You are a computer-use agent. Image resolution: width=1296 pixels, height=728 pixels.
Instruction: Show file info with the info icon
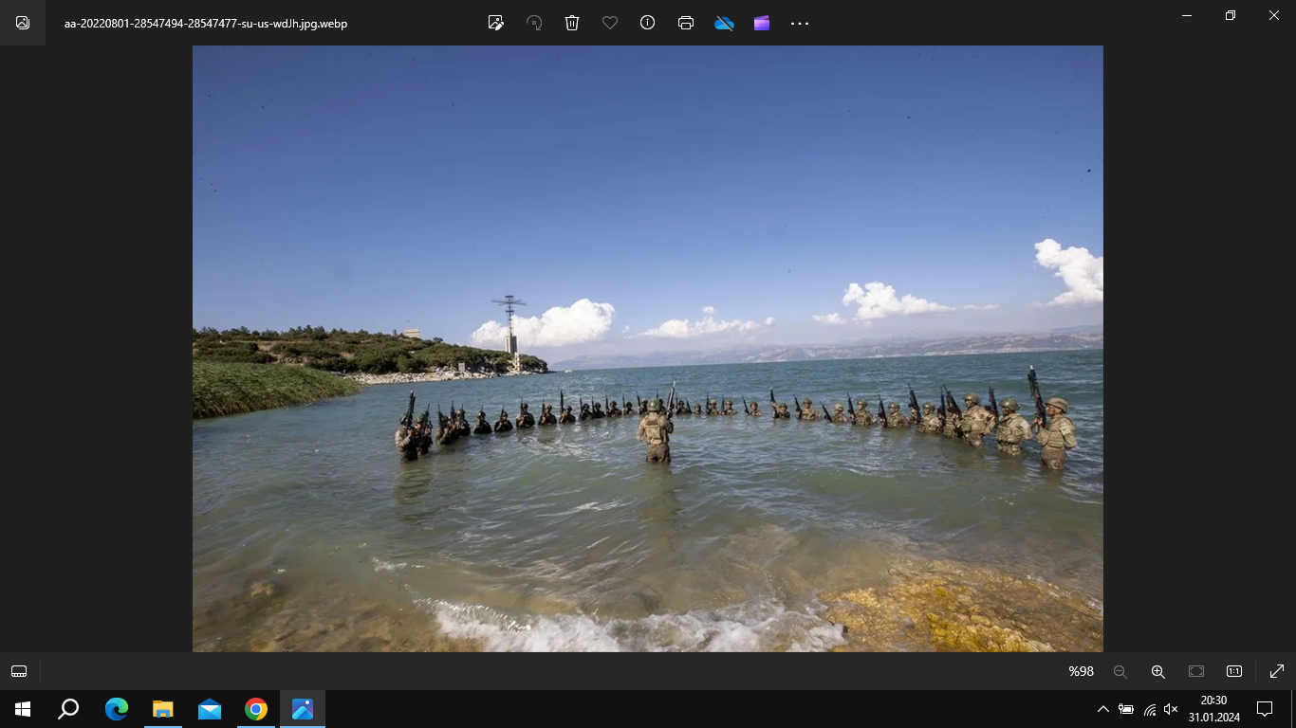648,23
